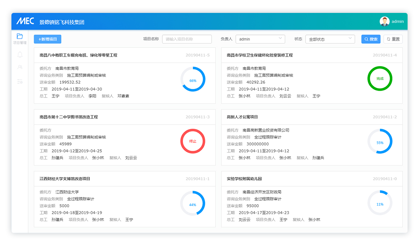Image resolution: width=419 pixels, height=246 pixels.
Task: Focus the 项目名称 input field
Action: [187, 39]
